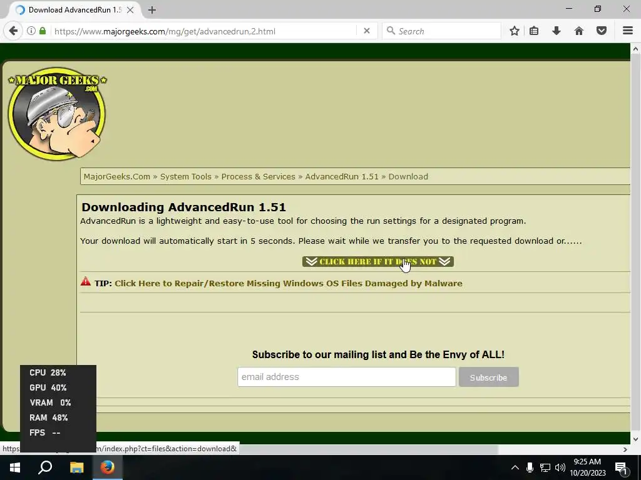Viewport: 641px width, 480px height.
Task: Open File Explorer from taskbar
Action: [76, 467]
